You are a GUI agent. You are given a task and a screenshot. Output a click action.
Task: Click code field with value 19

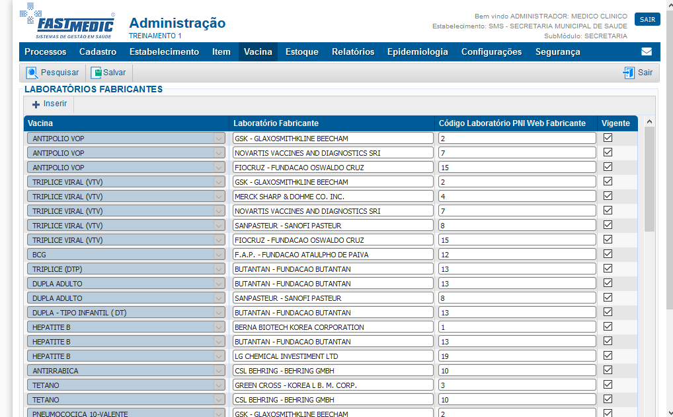517,356
